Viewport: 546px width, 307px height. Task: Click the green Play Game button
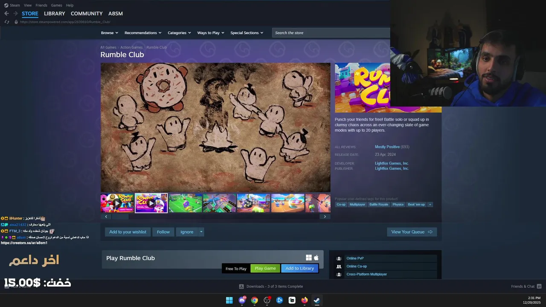coord(265,268)
